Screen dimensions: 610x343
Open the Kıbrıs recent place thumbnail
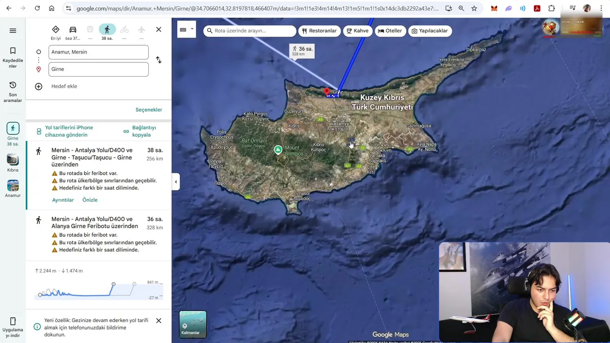[x=13, y=162]
